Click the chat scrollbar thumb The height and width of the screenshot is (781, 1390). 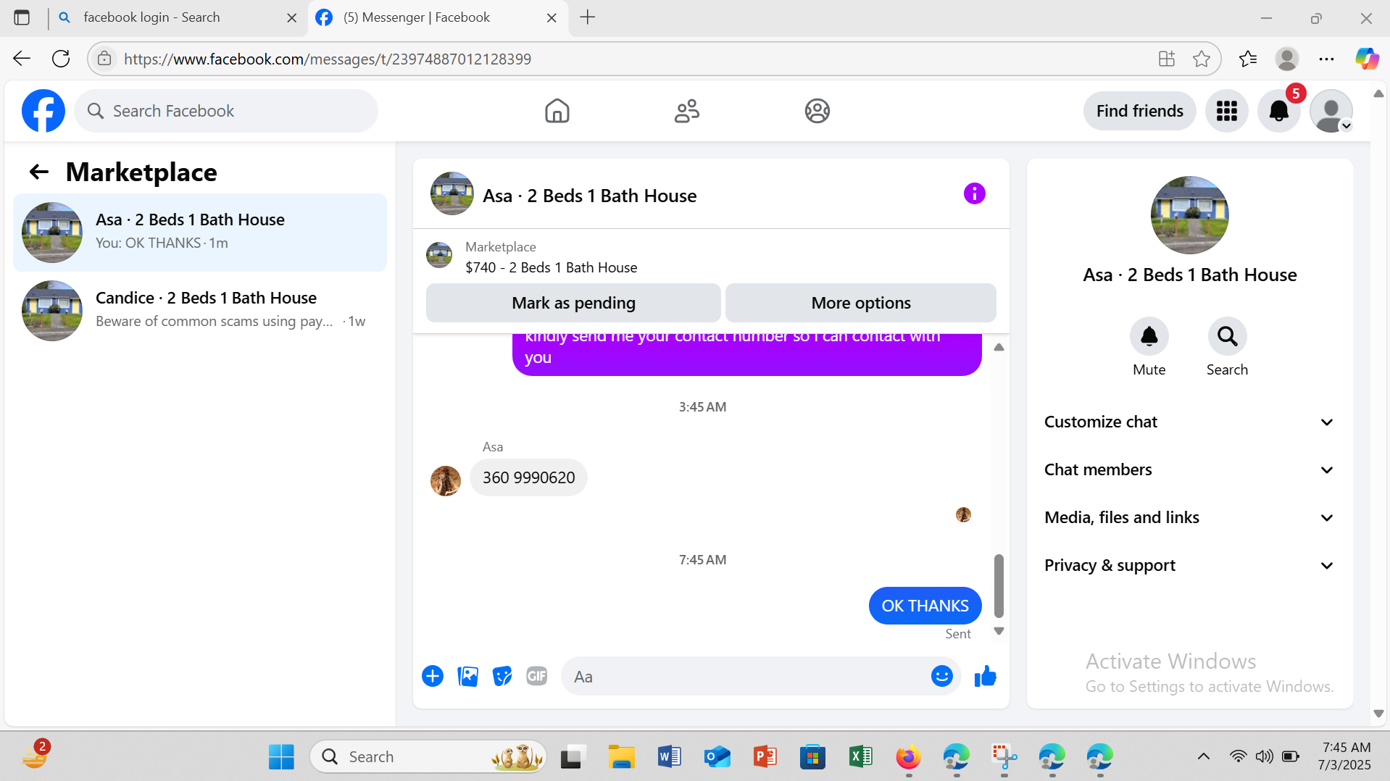pyautogui.click(x=999, y=585)
